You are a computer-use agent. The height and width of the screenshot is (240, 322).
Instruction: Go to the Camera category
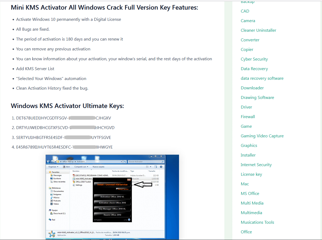click(248, 21)
